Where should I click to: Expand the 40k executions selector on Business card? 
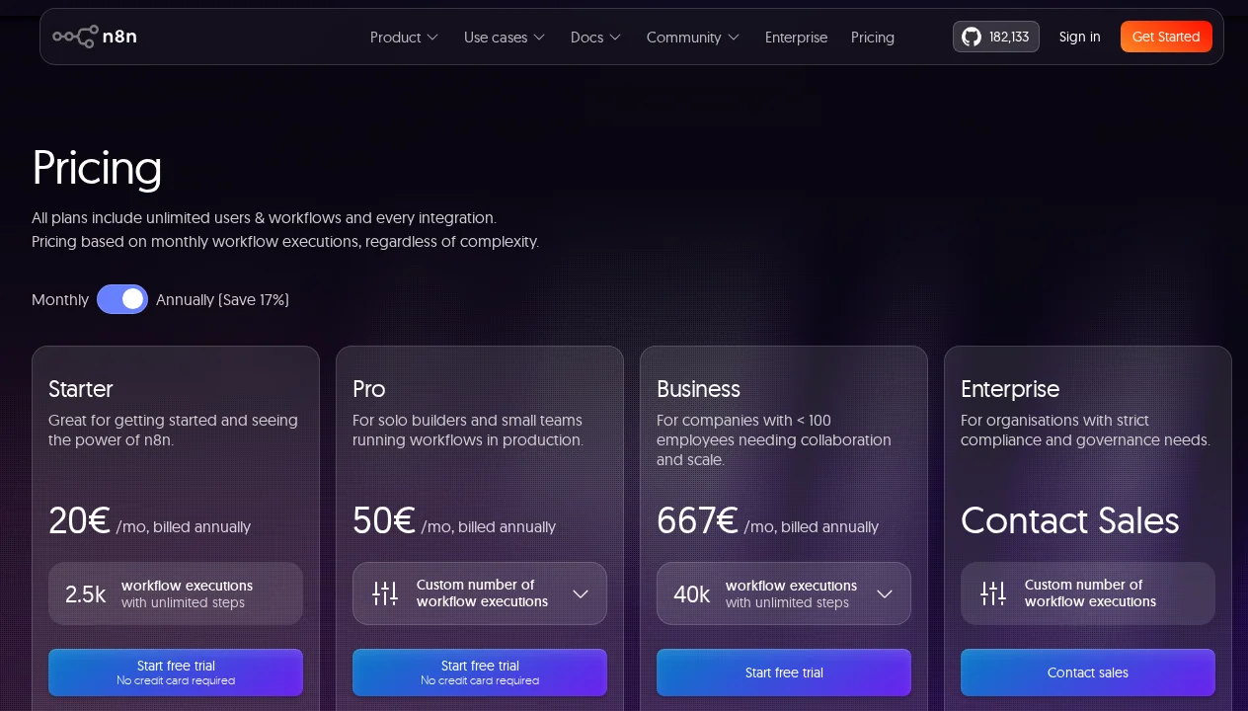tap(885, 593)
